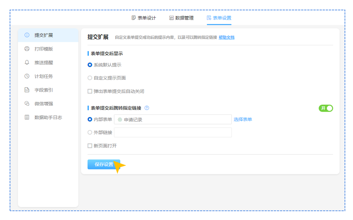This screenshot has height=220, width=353.
Task: Choose the 外部链接 radio button
Action: (x=90, y=132)
